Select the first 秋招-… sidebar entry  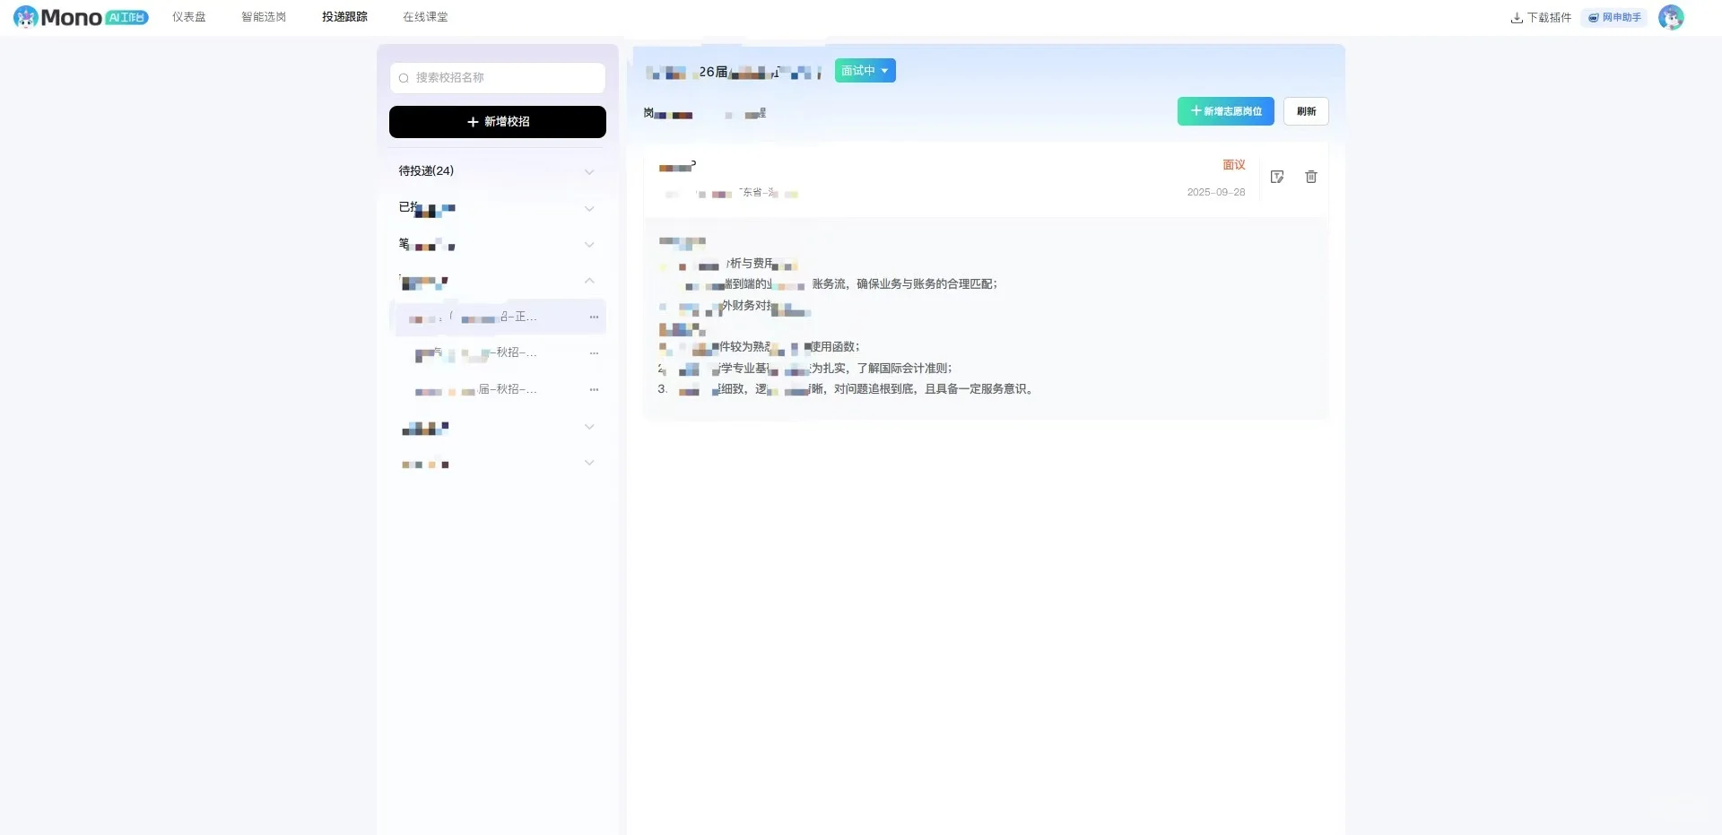498,353
